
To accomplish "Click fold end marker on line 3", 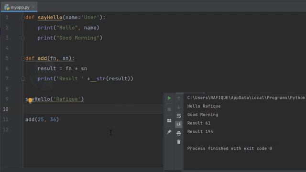I will pos(22,38).
